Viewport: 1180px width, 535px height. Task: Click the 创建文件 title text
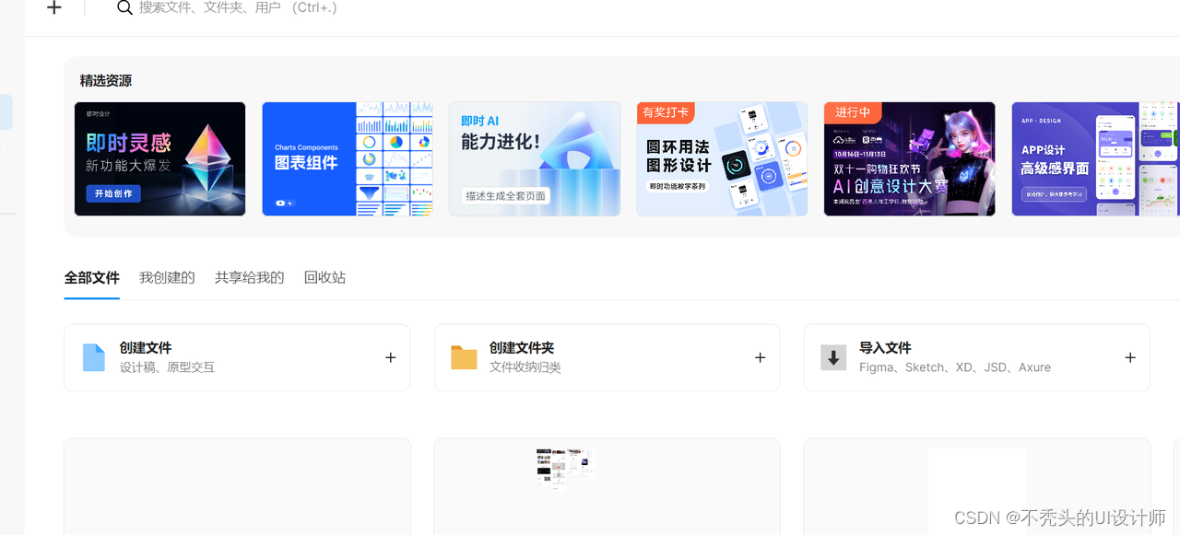point(146,348)
